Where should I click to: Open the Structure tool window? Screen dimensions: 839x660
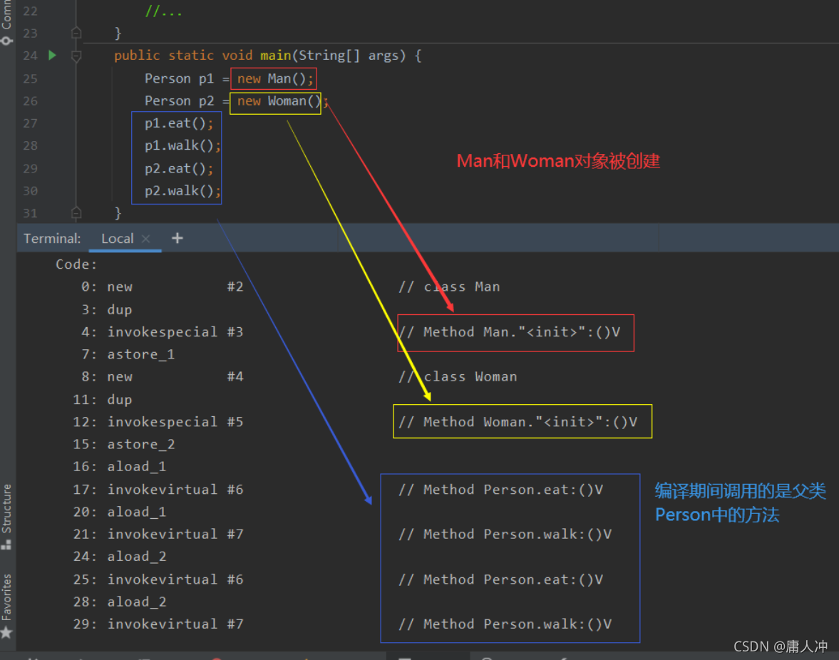[x=6, y=508]
